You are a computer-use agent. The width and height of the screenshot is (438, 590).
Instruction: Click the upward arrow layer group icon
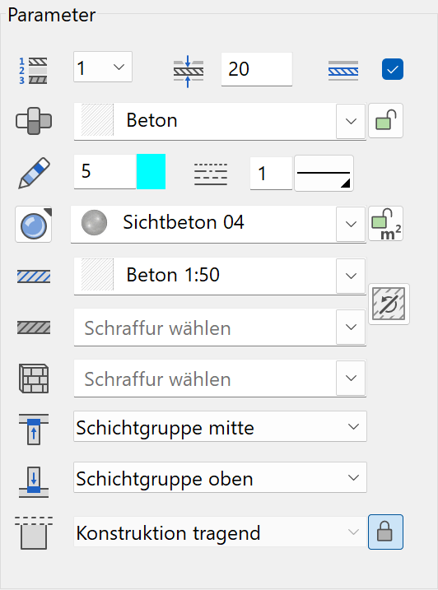tap(34, 429)
